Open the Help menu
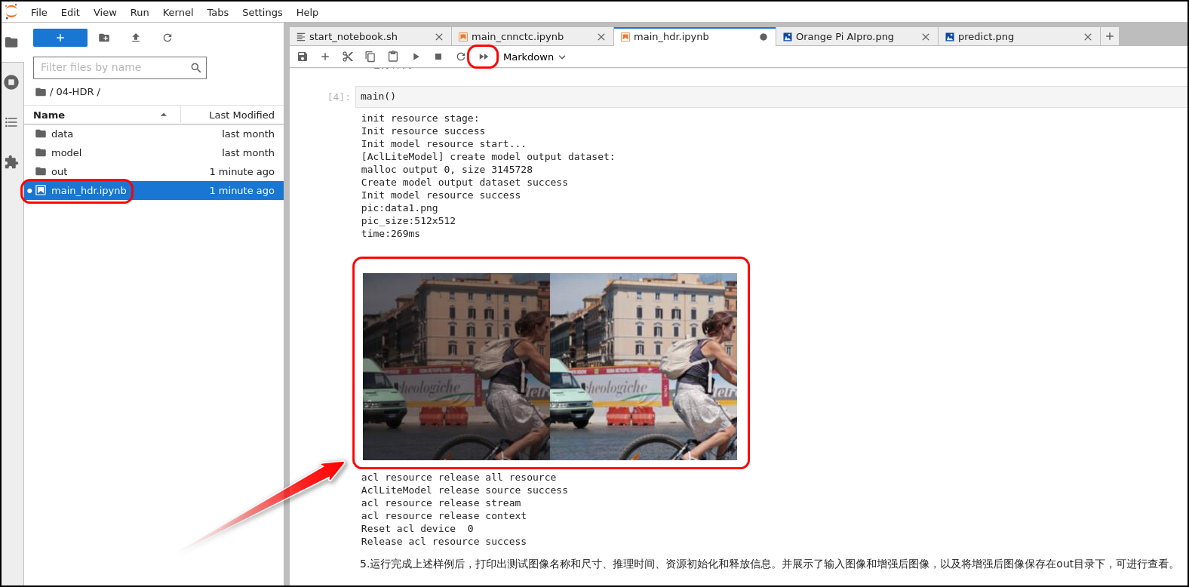This screenshot has width=1189, height=587. coord(307,12)
